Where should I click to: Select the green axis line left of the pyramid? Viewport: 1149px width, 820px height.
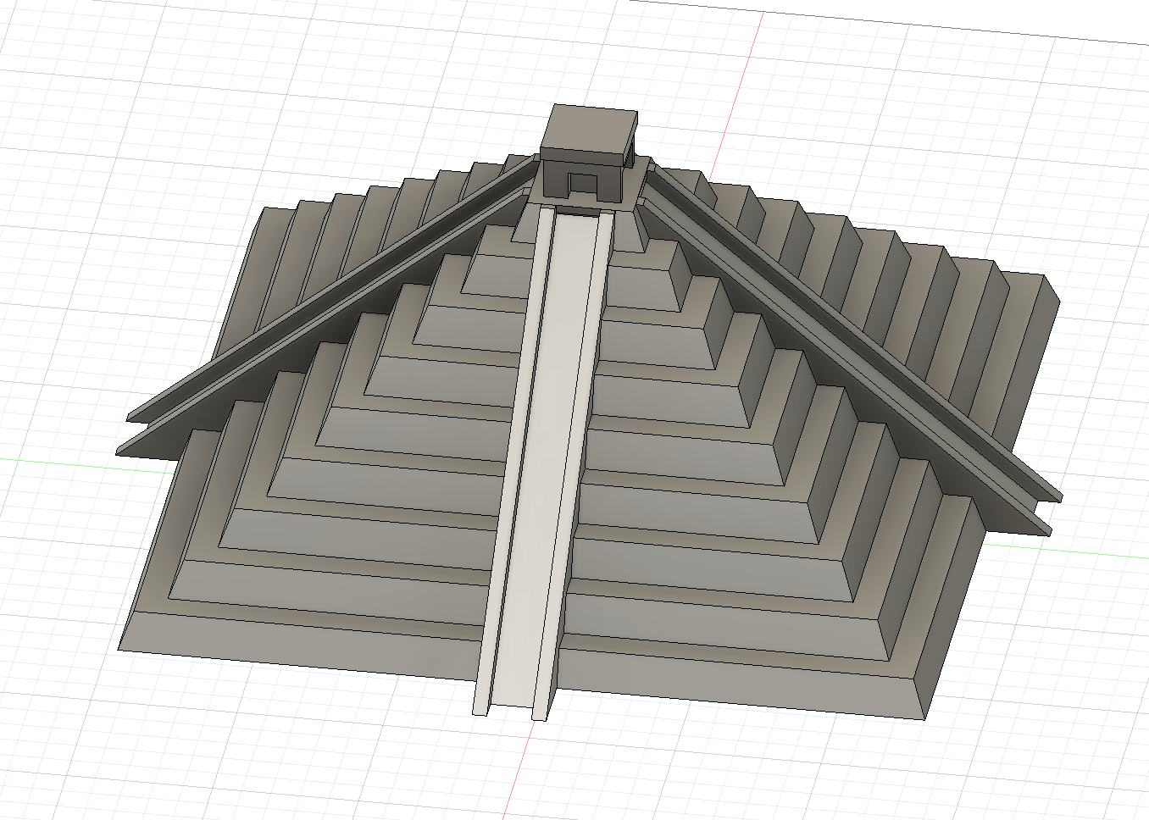[x=58, y=462]
